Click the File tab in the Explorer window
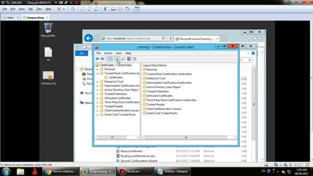The height and width of the screenshot is (176, 313). pyautogui.click(x=82, y=53)
